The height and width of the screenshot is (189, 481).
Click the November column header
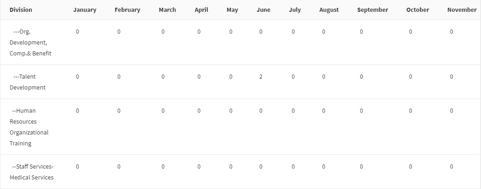click(462, 10)
